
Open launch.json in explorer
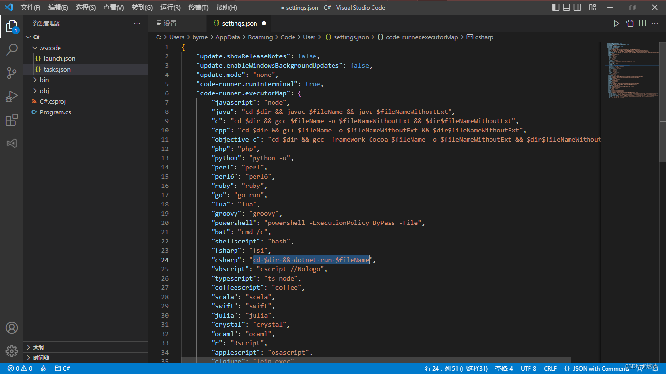click(86, 58)
